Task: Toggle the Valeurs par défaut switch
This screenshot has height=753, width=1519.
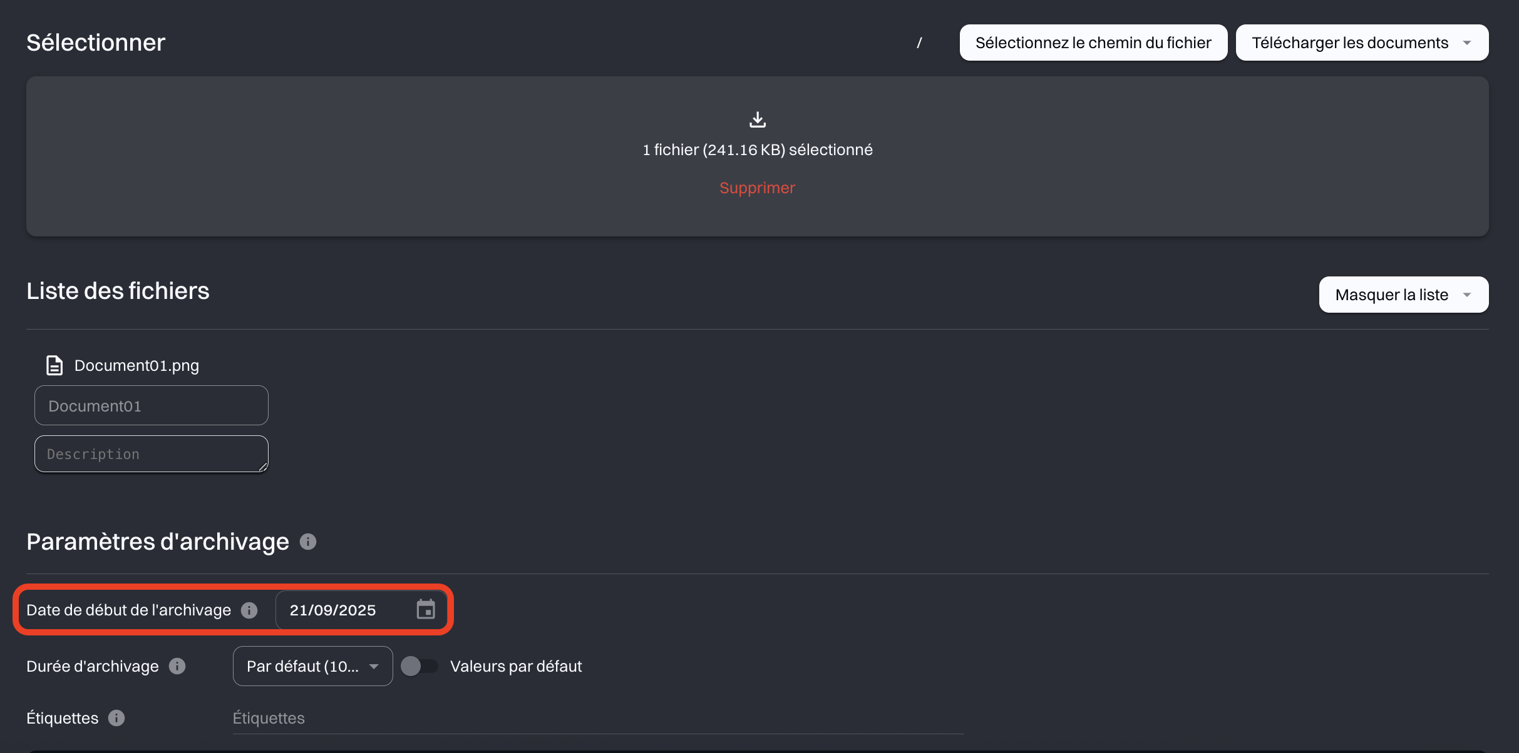Action: pos(419,666)
